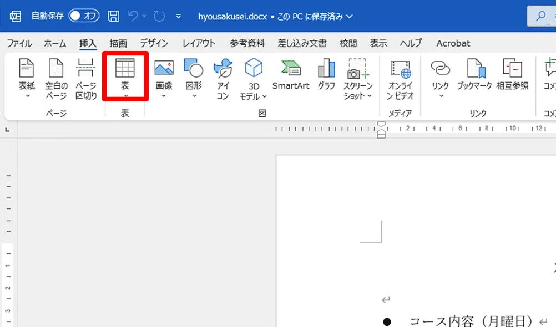Click the 表紙 (Cover Page) icon
556x327 pixels.
coord(27,68)
